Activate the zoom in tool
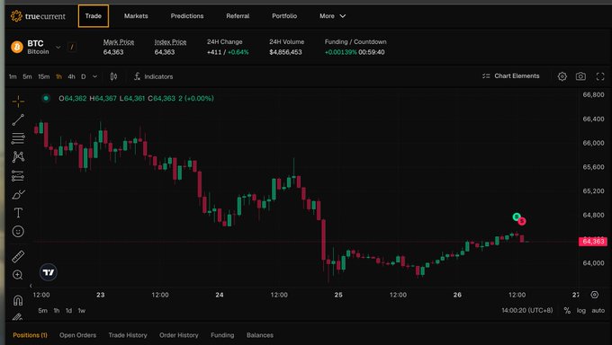Screen dimensions: 612x345 [18, 274]
